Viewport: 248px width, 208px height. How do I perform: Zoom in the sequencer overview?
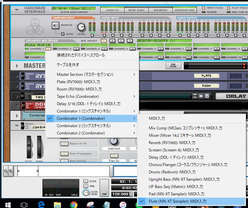[x=11, y=171]
